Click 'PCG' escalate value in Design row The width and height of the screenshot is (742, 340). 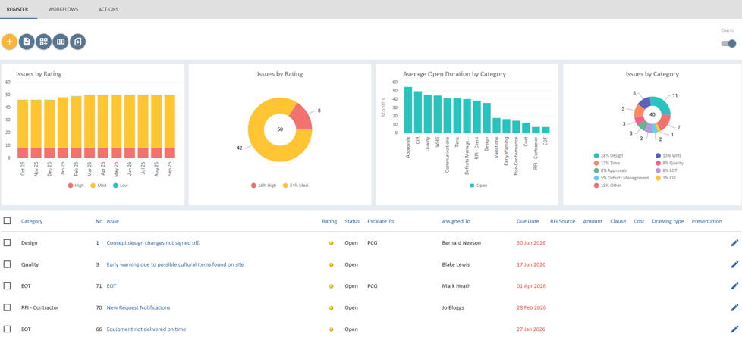372,243
